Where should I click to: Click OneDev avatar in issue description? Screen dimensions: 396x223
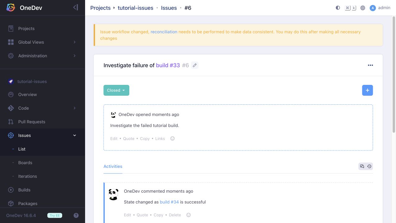[x=113, y=115]
